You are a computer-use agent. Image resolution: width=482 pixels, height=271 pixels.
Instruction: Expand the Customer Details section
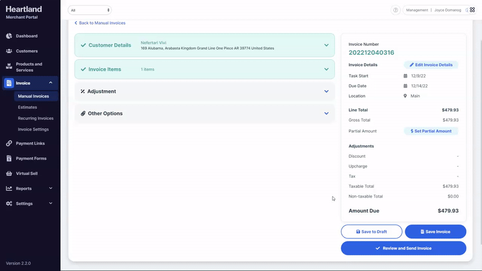point(326,45)
